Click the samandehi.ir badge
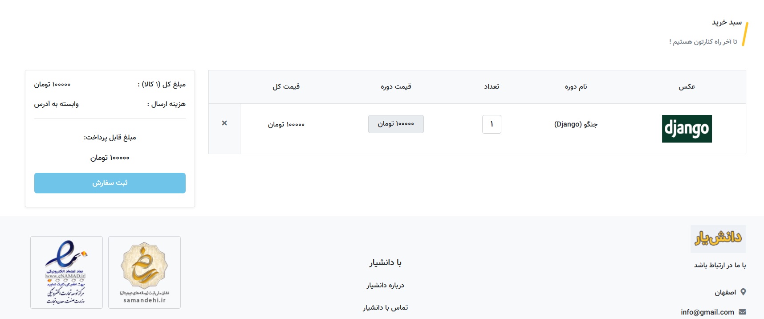Viewport: 764px width, 319px height. pos(144,272)
